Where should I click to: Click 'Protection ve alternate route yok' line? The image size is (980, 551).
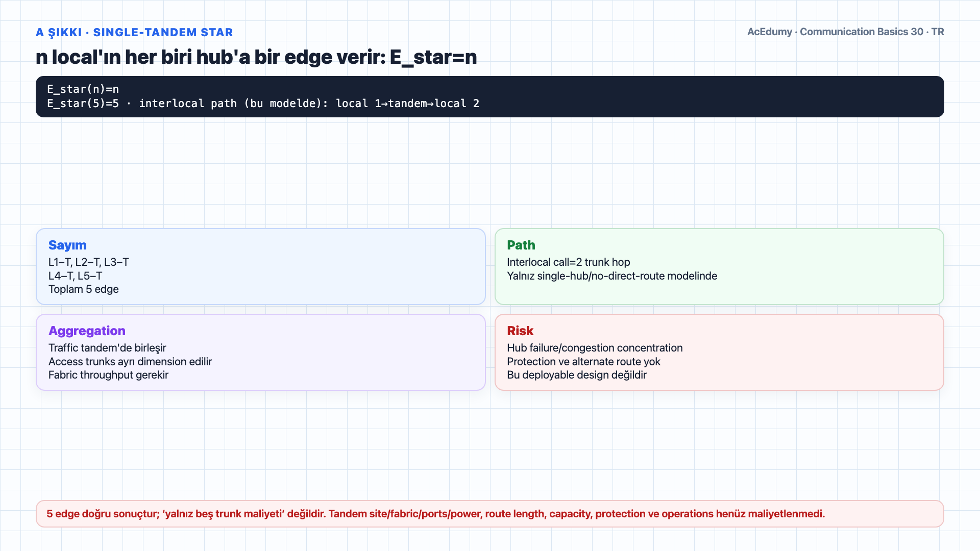click(x=583, y=362)
